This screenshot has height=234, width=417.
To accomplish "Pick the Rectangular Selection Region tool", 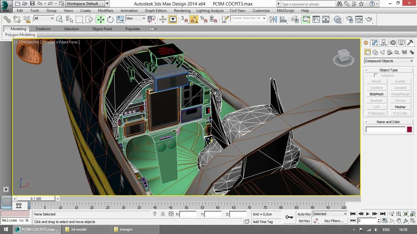I will 79,19.
